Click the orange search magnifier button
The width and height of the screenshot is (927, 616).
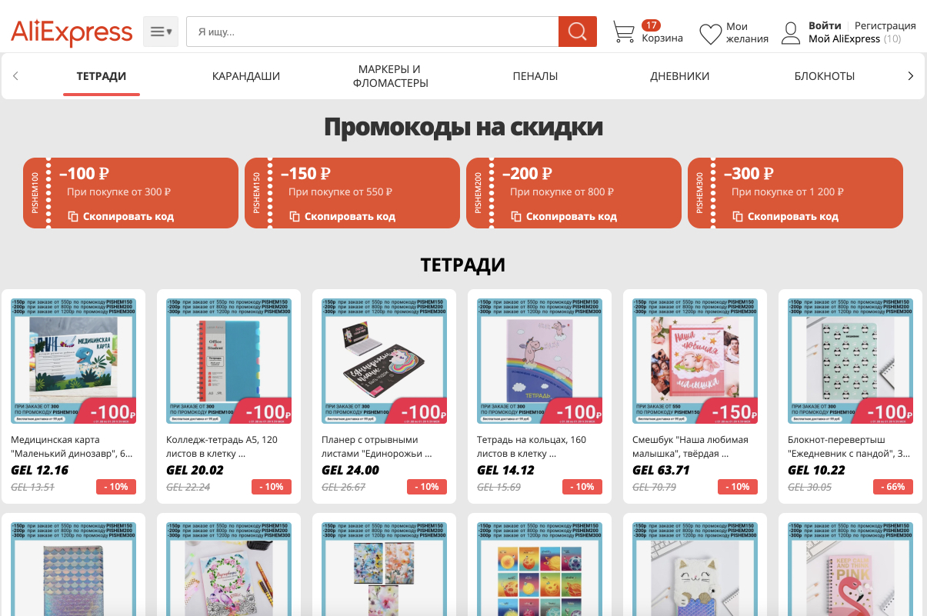(x=577, y=32)
